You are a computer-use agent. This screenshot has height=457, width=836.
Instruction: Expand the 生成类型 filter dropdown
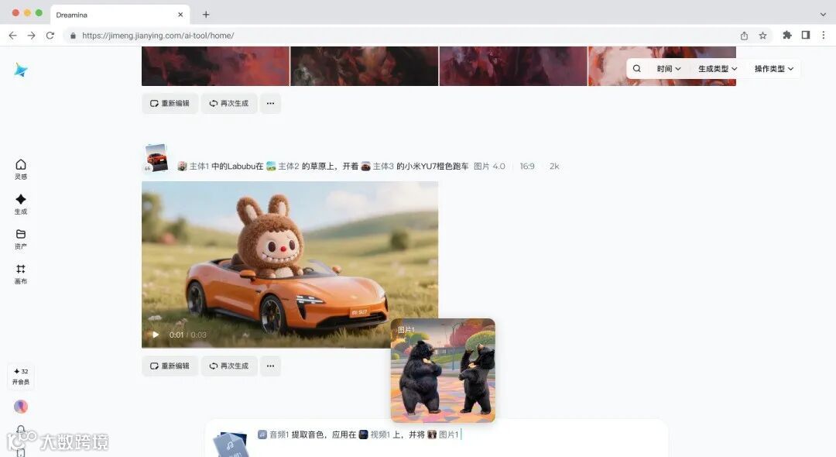point(718,69)
